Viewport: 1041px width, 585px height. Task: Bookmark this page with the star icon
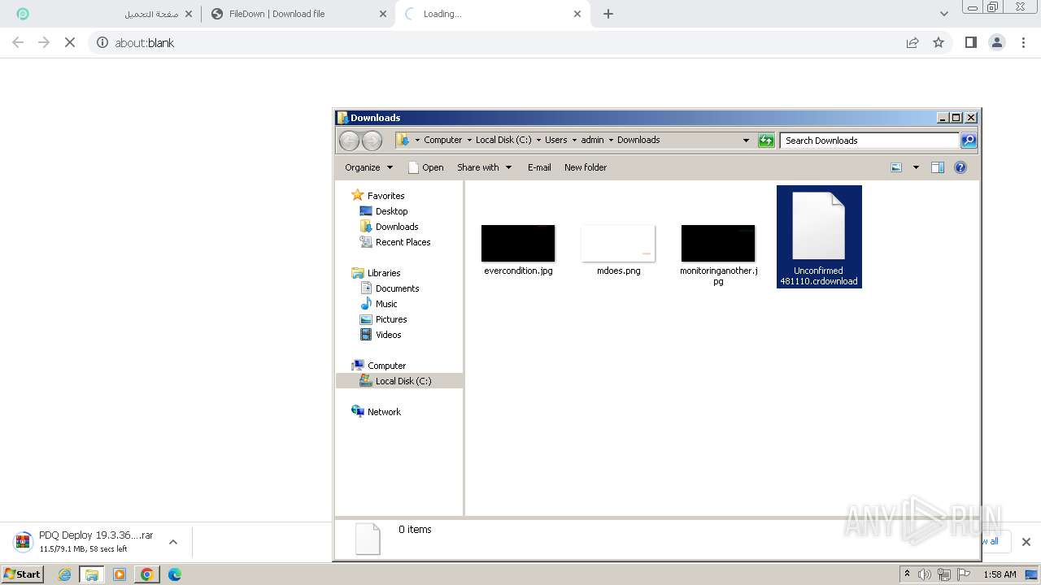pos(939,42)
